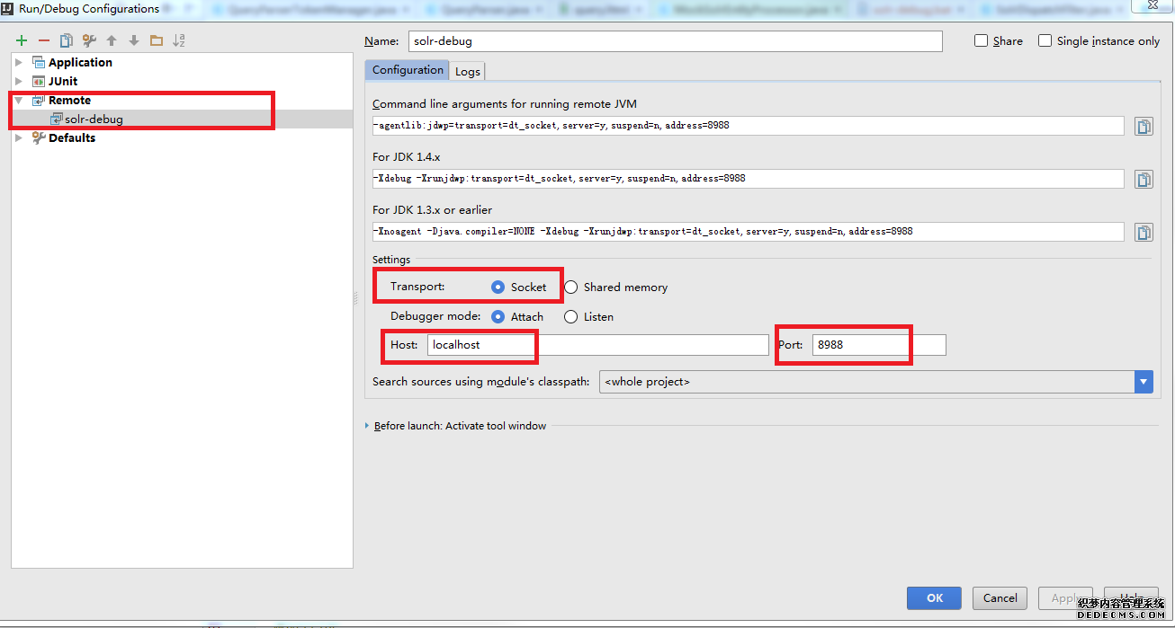Expand the Before launch section
Viewport: 1175px width, 628px height.
point(367,426)
